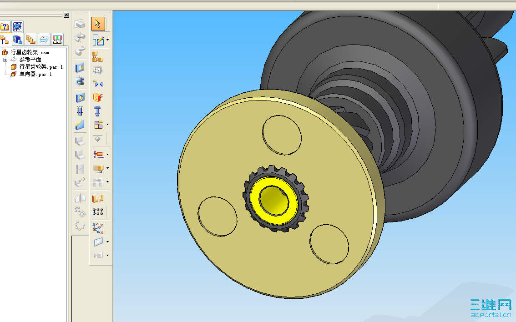Choose the Mirror Components tool

pos(98,84)
